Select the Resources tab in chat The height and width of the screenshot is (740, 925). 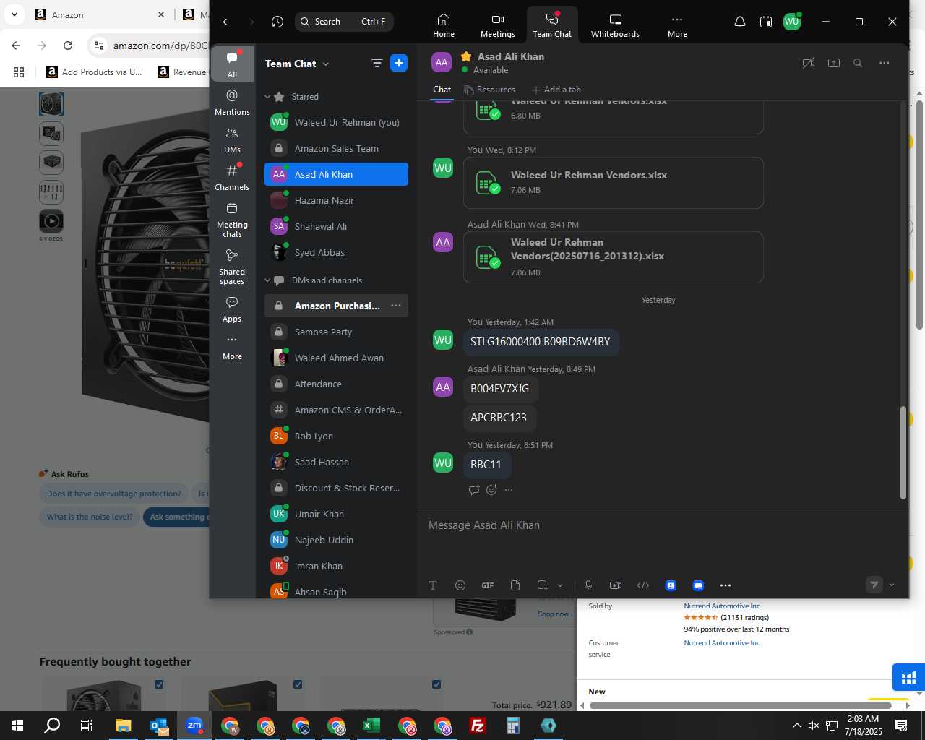(x=490, y=90)
